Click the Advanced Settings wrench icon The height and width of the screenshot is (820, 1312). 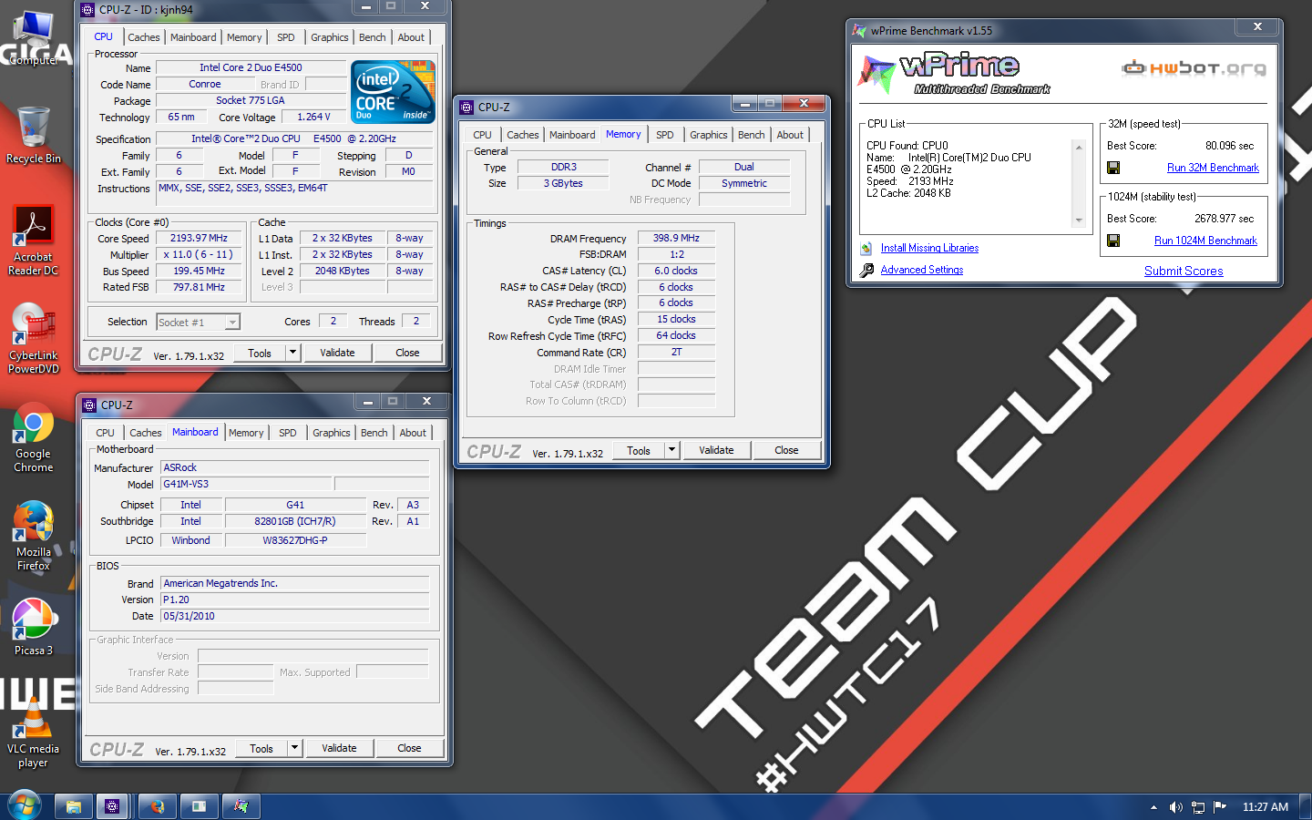point(866,270)
